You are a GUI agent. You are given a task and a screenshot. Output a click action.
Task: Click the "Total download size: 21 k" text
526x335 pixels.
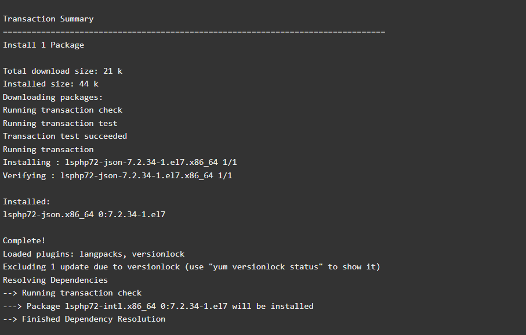pos(63,71)
